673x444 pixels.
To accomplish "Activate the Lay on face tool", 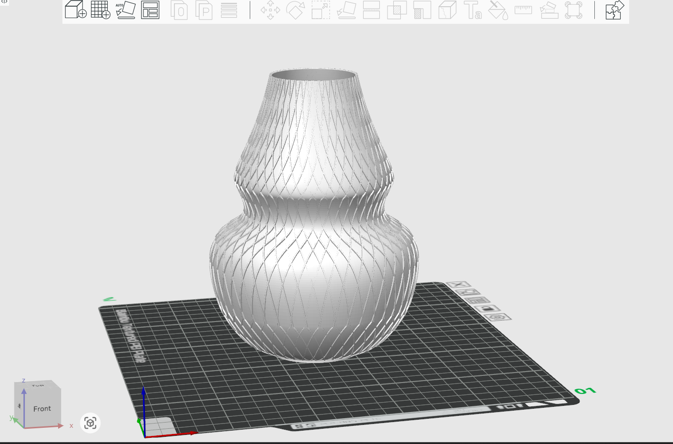I will (x=347, y=10).
